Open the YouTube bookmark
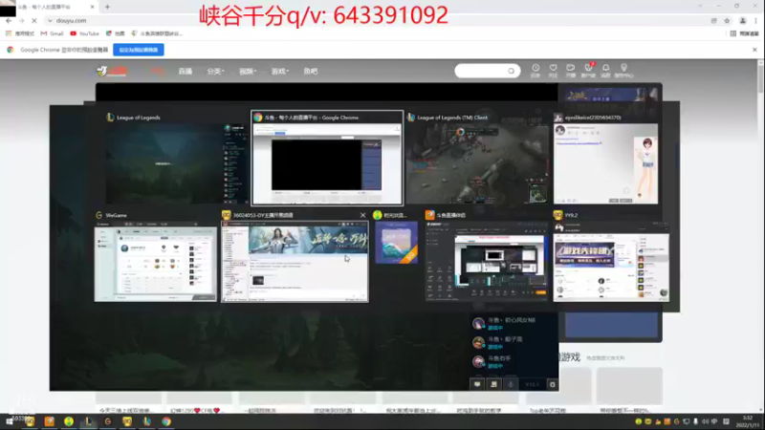765x430 pixels. tap(84, 33)
